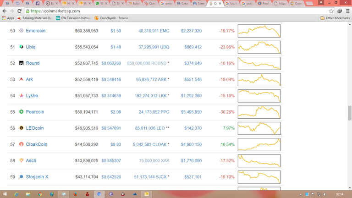Switch to the 'onion' Google tab
The image size is (352, 198).
coord(166,3)
